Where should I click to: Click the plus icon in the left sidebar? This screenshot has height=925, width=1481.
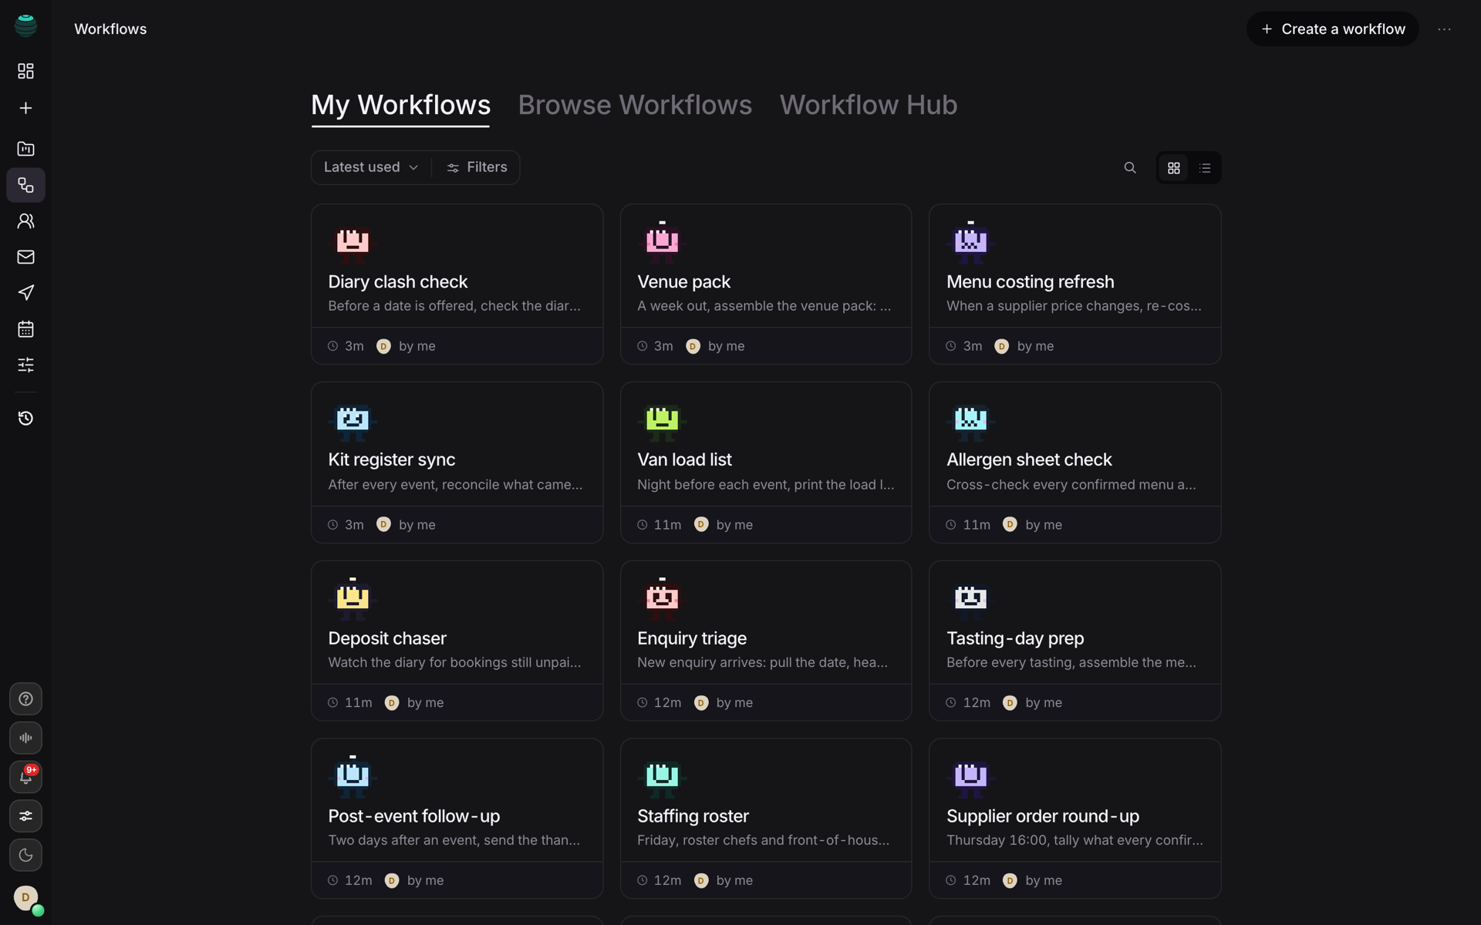click(25, 108)
